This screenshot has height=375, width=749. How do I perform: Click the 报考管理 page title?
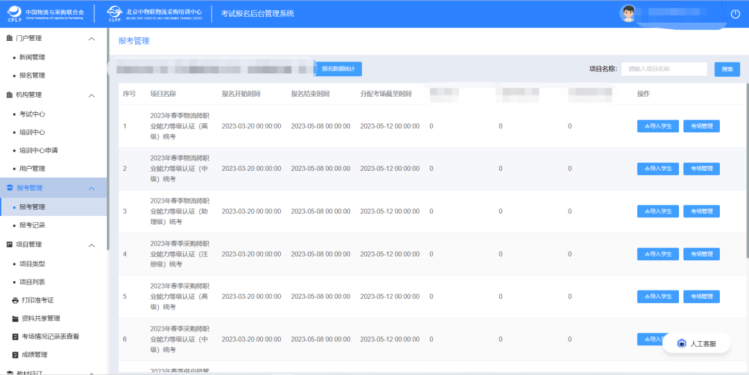[134, 41]
